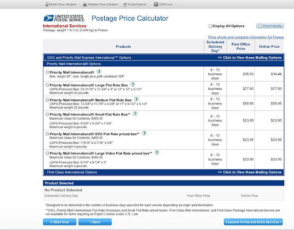Click the Online Price column header

(x=269, y=46)
